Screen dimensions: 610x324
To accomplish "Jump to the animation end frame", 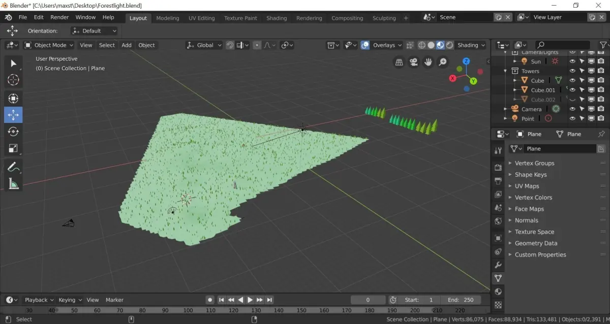I will click(269, 300).
